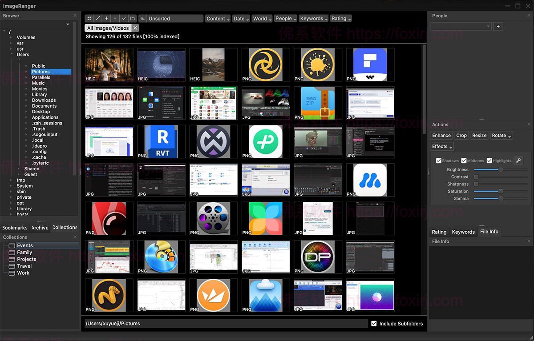Image resolution: width=534 pixels, height=341 pixels.
Task: Click the minus icon to decrease thumbnail size
Action: pos(115,18)
